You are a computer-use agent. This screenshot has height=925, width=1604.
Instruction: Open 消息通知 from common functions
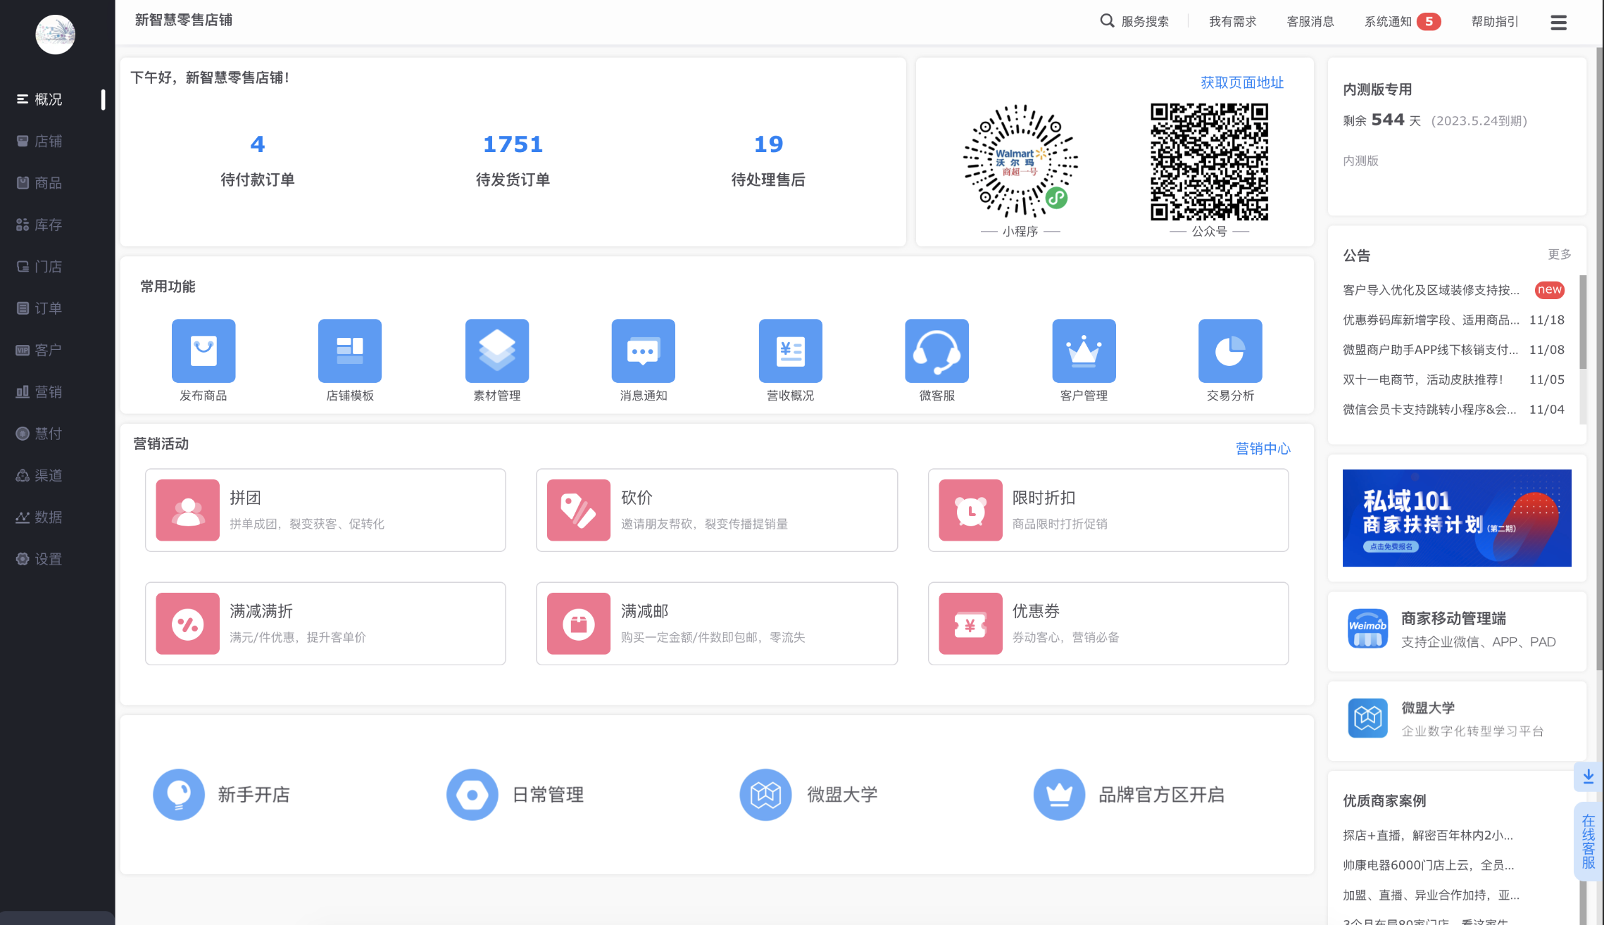[644, 351]
